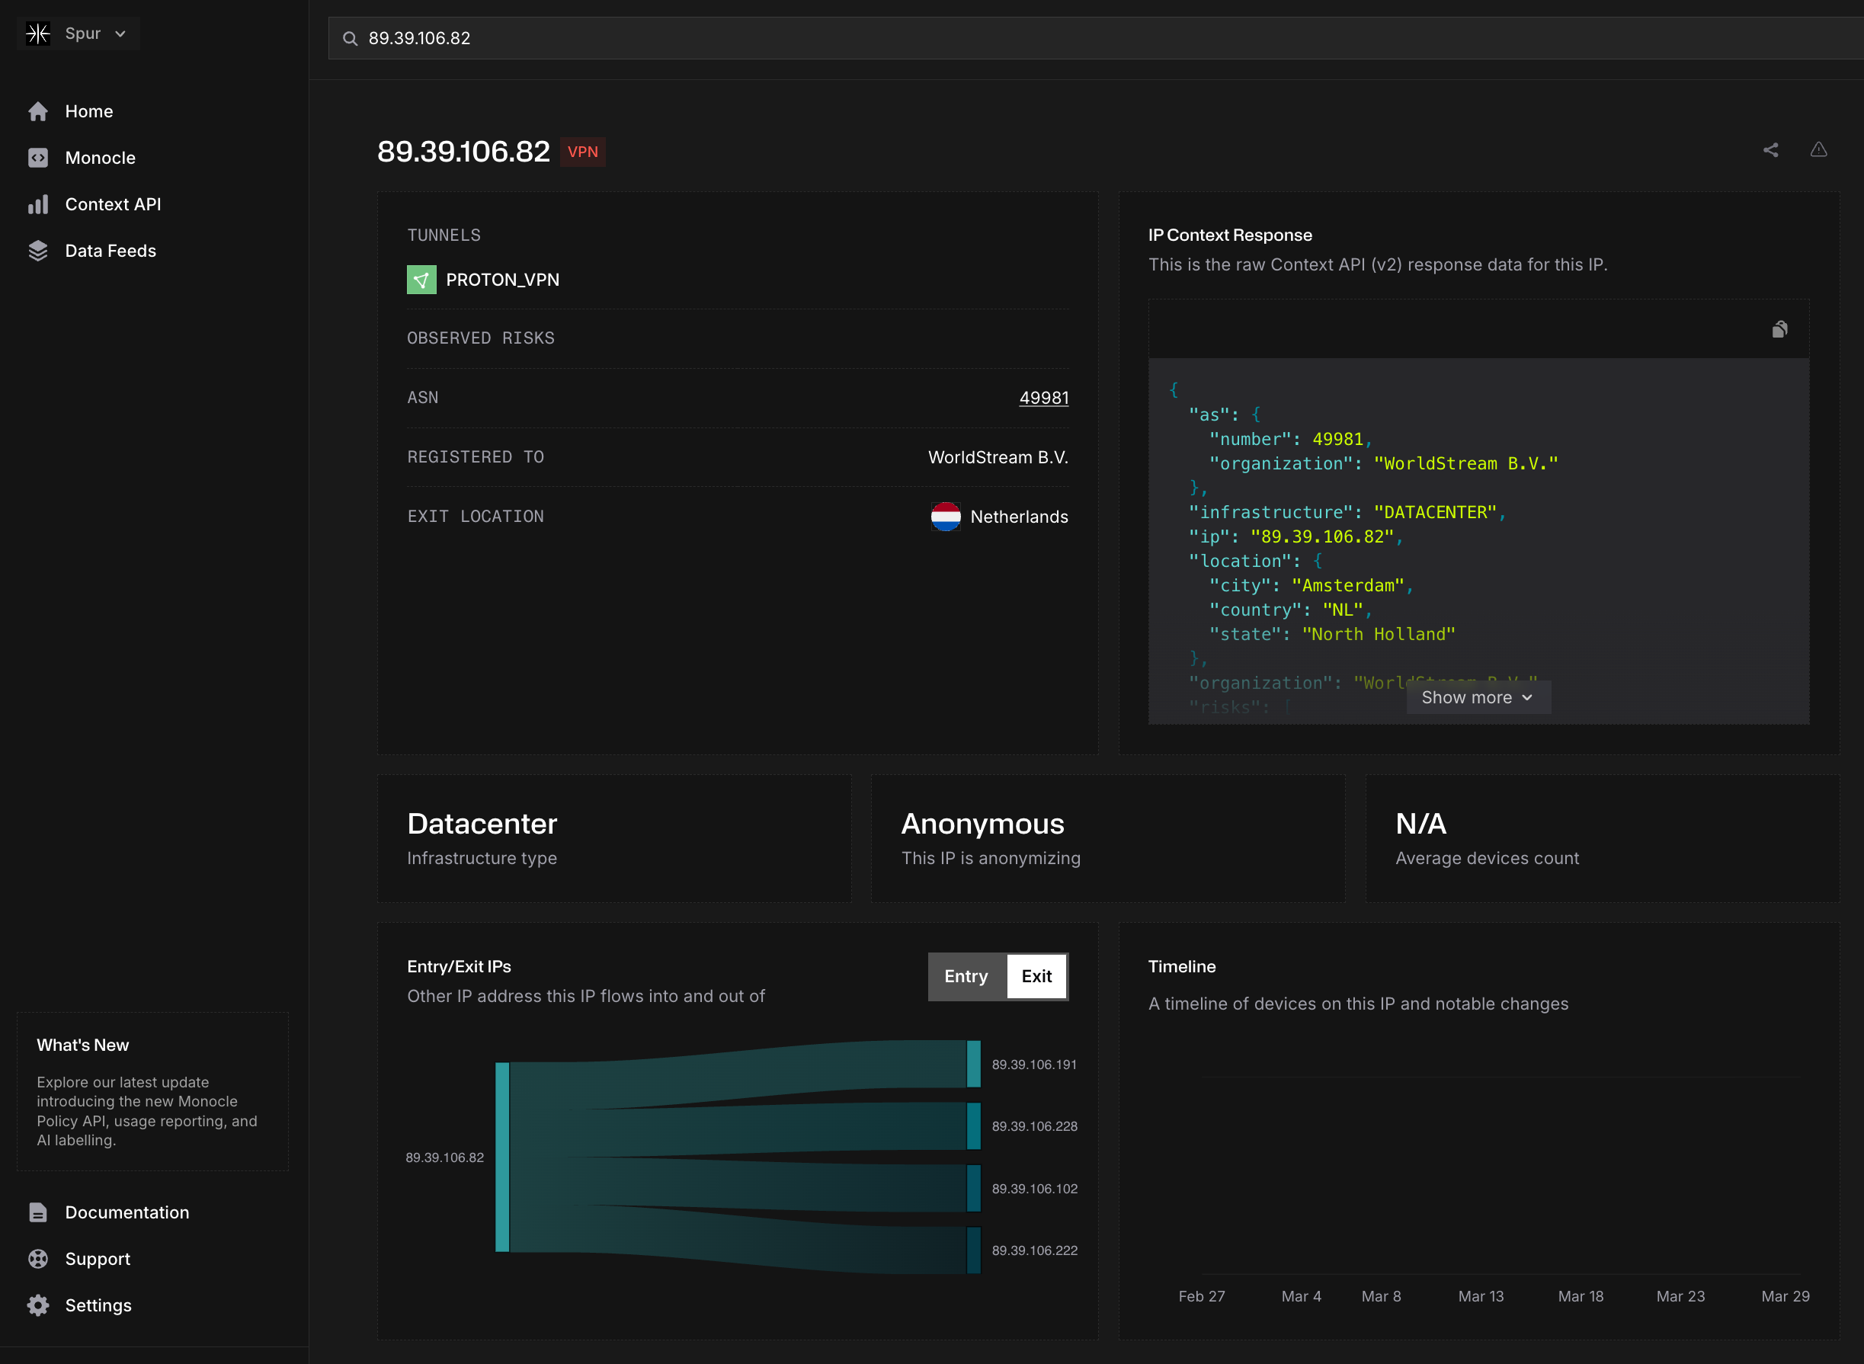Click the 89.39.106.191 teal flow node
The image size is (1864, 1364).
click(x=974, y=1065)
